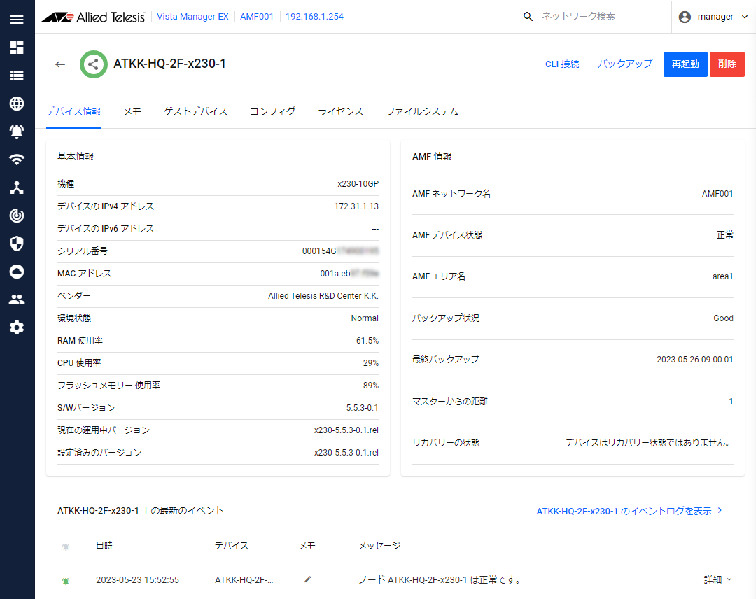Show the ATKK-HQ-2F-x230-1 event log link
Image resolution: width=756 pixels, height=599 pixels.
pos(629,511)
